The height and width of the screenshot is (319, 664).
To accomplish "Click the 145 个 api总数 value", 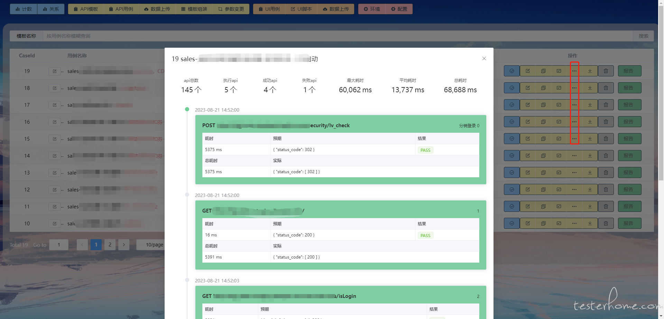I will pos(191,90).
